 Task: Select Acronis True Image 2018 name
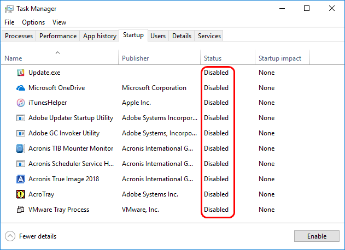[x=64, y=179]
